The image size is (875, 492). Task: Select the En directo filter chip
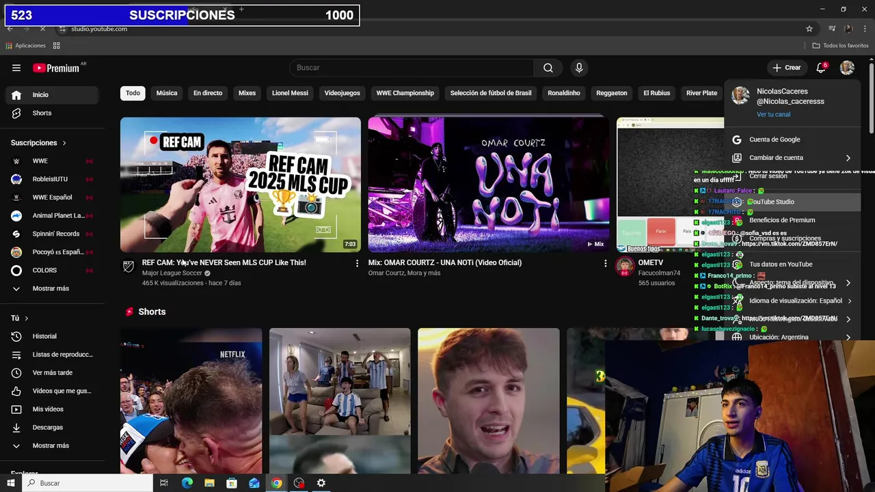pos(208,93)
